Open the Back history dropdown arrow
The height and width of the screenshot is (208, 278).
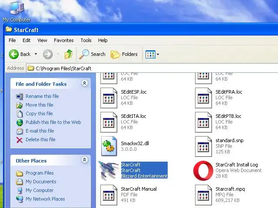[36, 54]
